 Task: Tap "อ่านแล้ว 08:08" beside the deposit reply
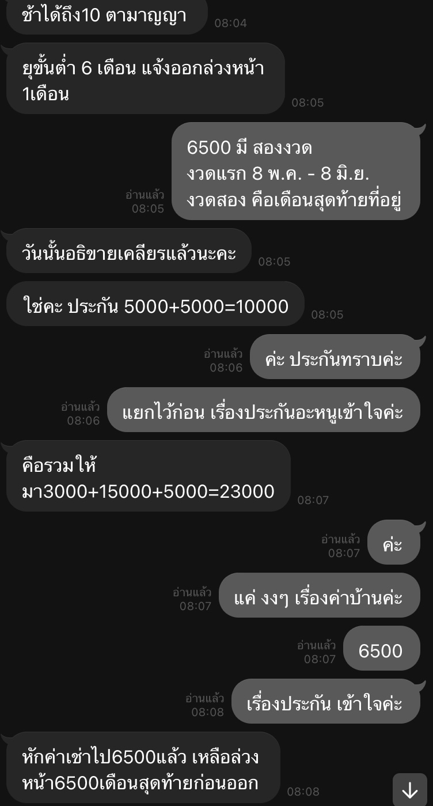(x=205, y=705)
